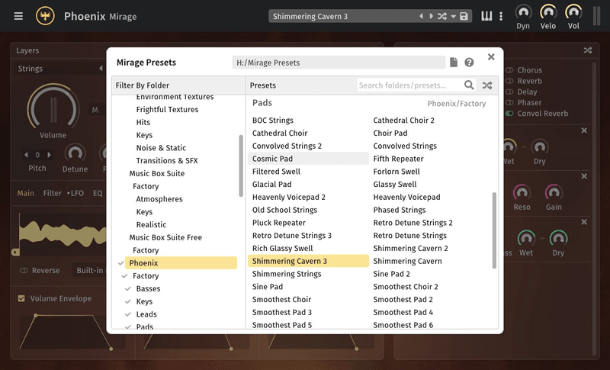
Task: Open the hamburger main menu
Action: [x=18, y=16]
